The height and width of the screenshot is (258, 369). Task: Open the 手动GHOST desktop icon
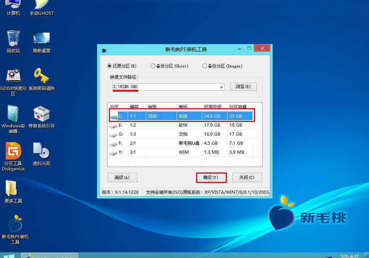(x=41, y=8)
